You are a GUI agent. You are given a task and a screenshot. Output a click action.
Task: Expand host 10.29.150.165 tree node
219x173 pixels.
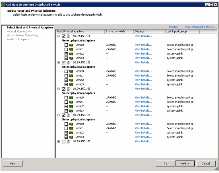59,141
